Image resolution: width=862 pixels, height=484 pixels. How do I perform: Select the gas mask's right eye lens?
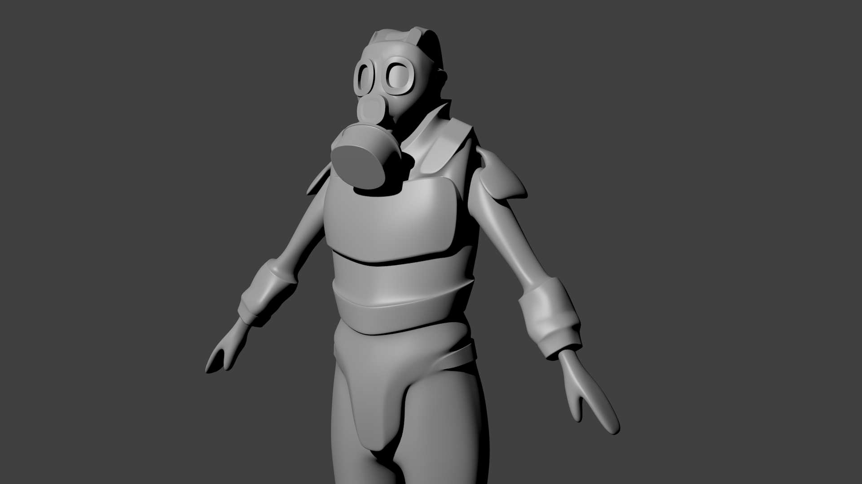coord(398,77)
